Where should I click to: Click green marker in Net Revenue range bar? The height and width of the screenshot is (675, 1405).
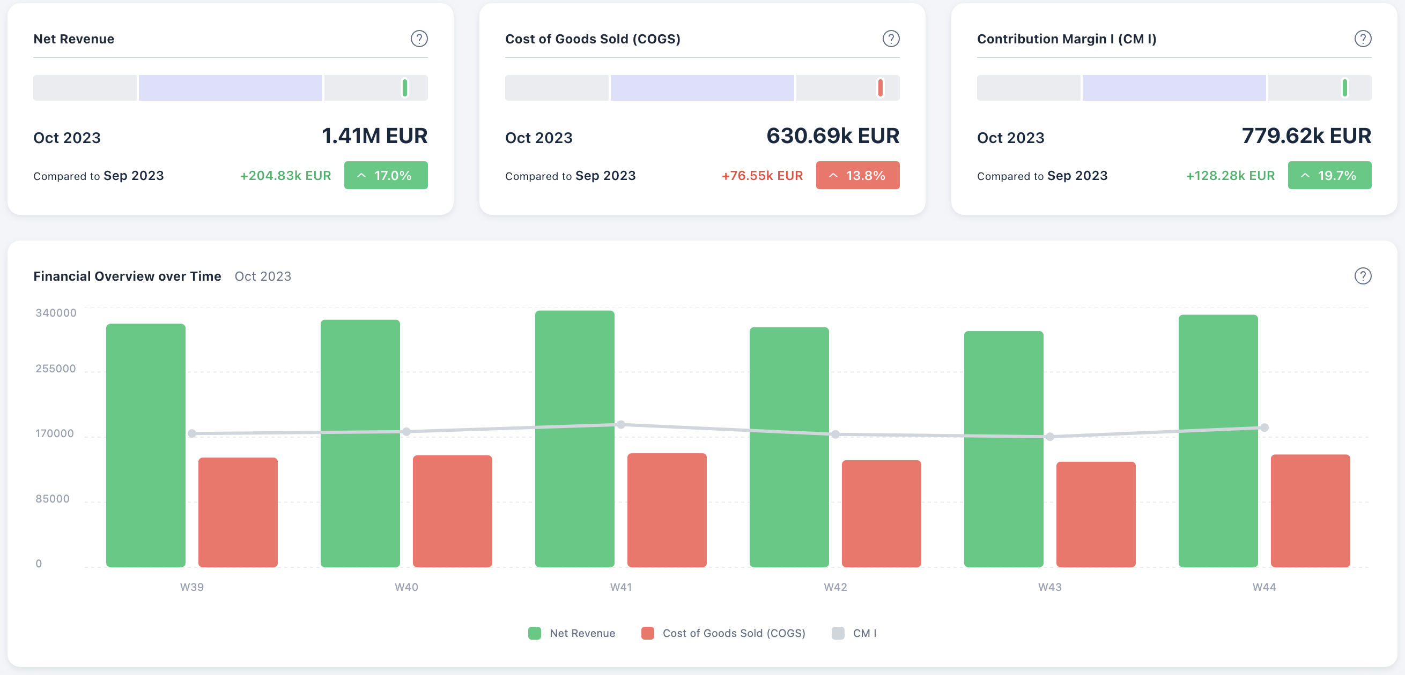pos(405,88)
